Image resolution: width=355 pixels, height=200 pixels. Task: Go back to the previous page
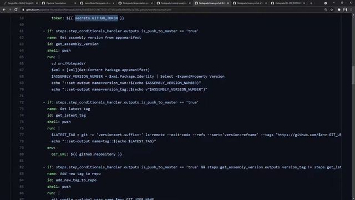4,10
